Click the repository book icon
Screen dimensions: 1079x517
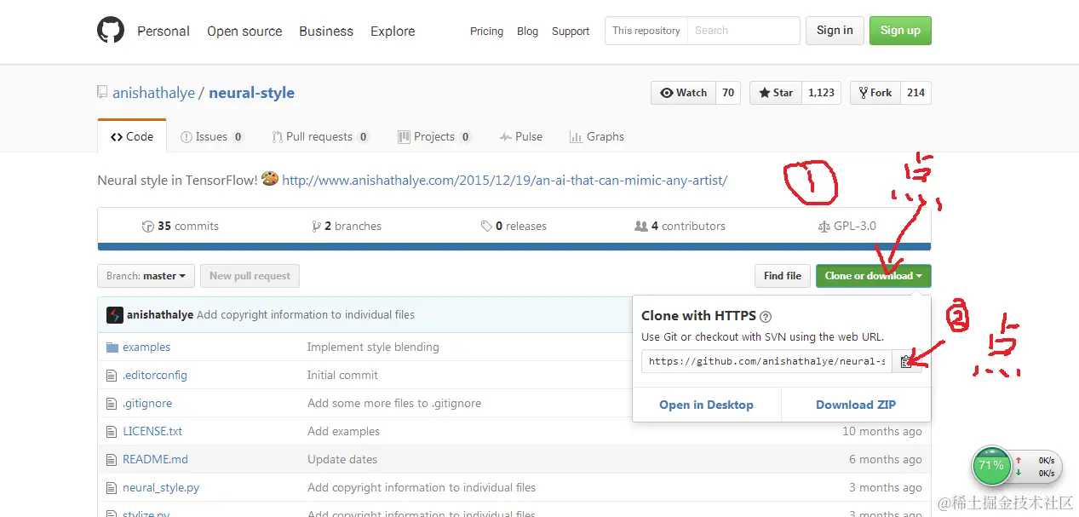102,93
